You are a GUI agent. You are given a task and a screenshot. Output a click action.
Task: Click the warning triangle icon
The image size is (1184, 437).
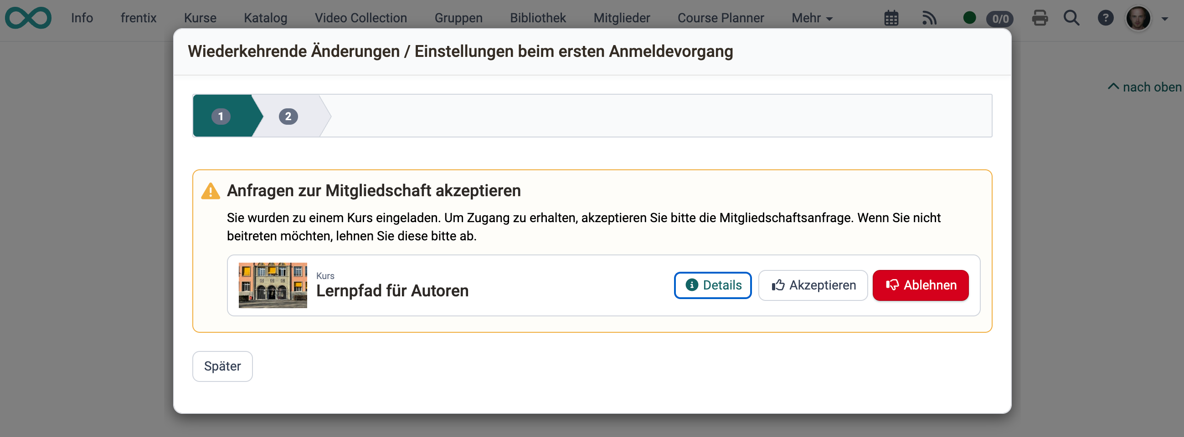[211, 190]
